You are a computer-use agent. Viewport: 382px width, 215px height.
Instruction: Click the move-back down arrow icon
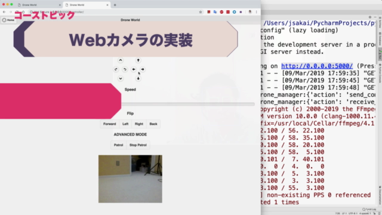tap(138, 78)
